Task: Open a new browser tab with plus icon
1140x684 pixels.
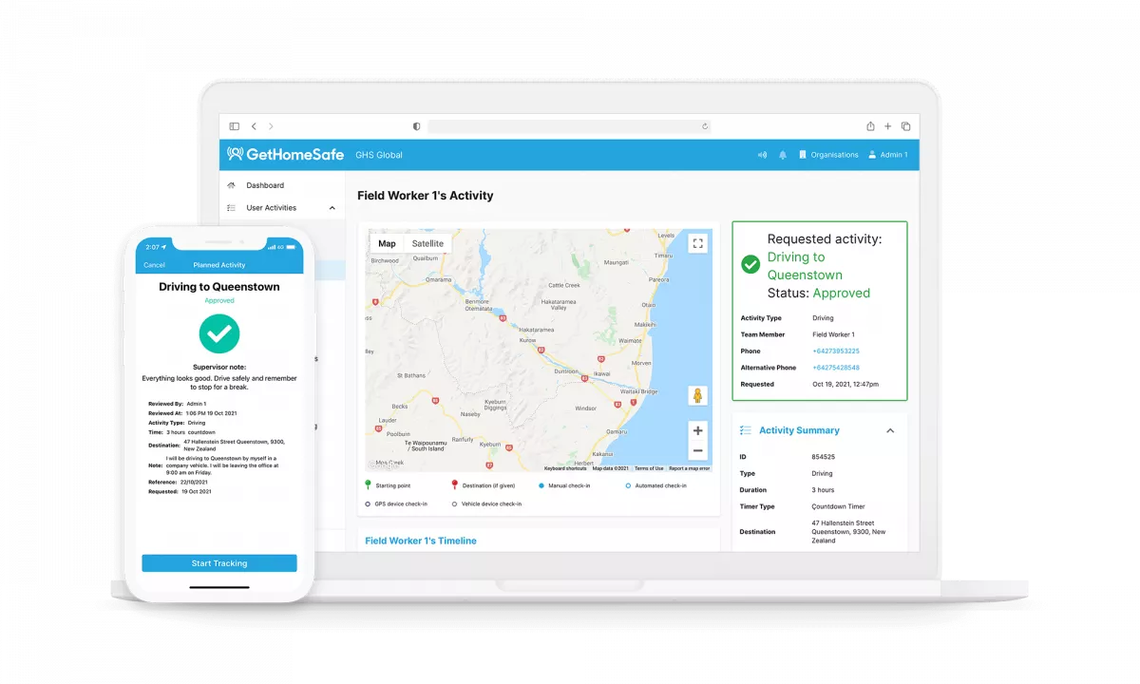Action: 888,126
